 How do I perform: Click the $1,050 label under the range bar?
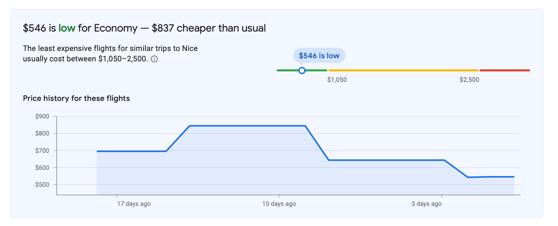point(337,80)
